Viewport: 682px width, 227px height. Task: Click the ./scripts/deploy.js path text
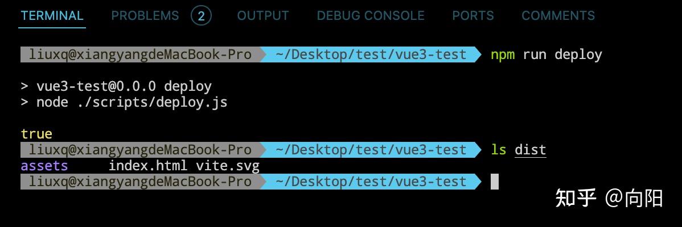tap(132, 102)
